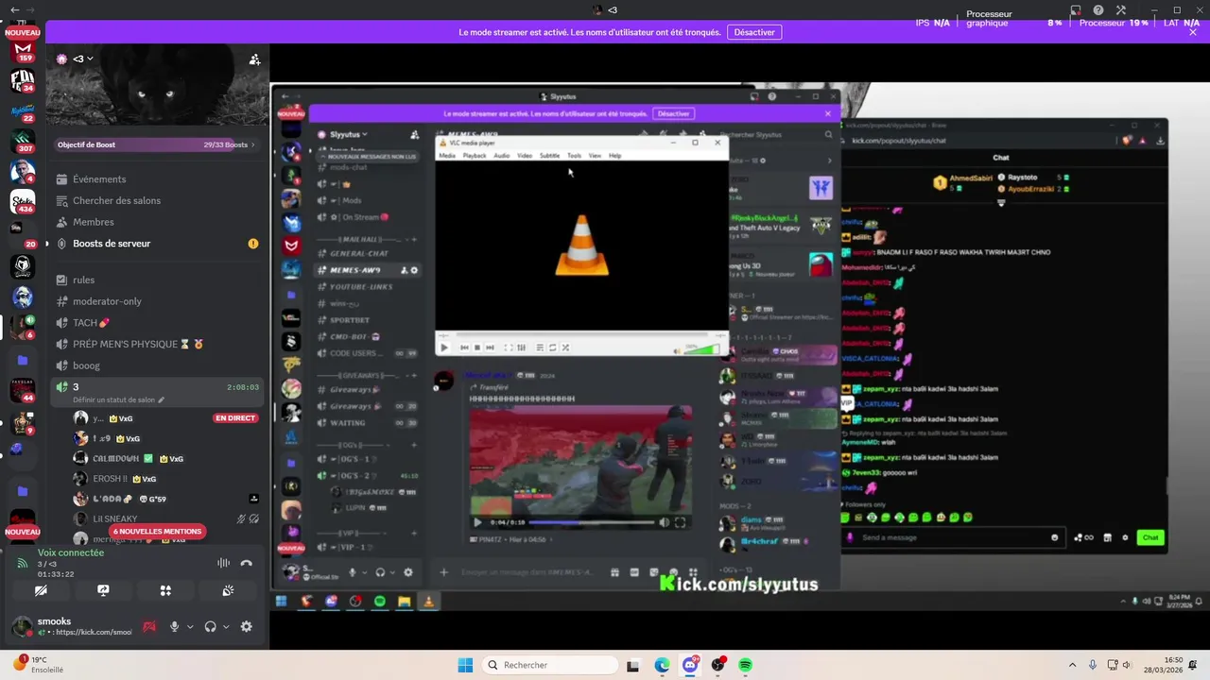This screenshot has height=680, width=1210.
Task: Deafen audio with headphones icon
Action: pyautogui.click(x=210, y=626)
